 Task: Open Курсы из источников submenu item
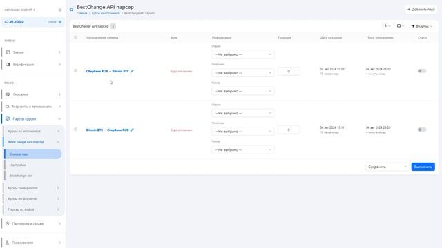point(33,131)
